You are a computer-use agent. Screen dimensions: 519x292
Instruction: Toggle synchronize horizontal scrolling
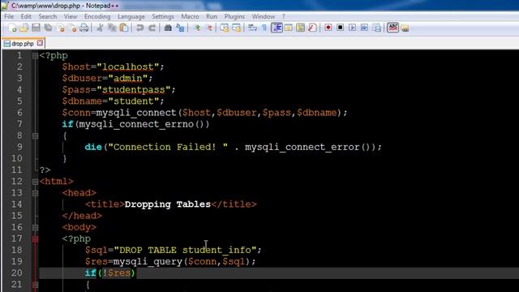(x=237, y=28)
